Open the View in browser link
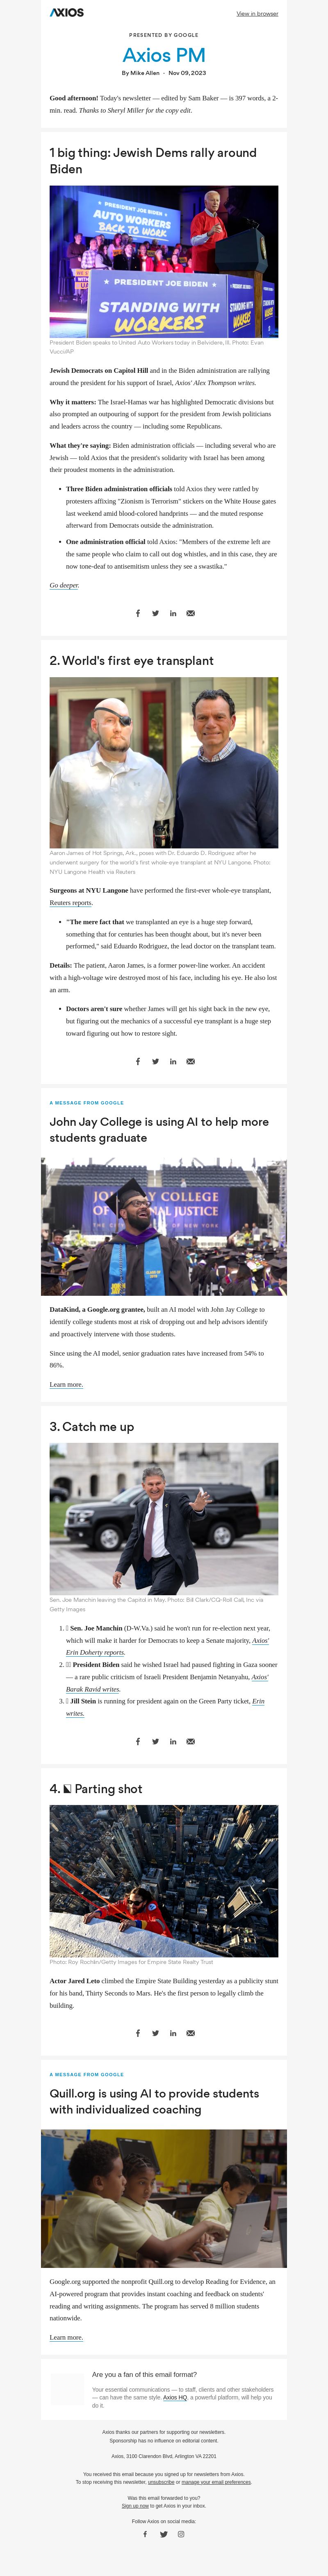 click(257, 14)
